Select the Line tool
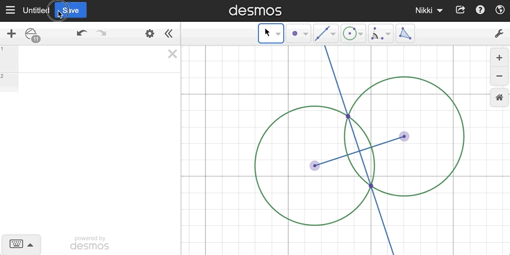 [x=322, y=34]
